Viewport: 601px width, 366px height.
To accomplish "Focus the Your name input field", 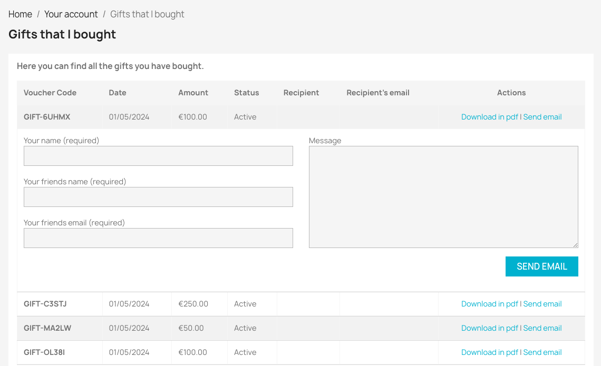I will click(158, 156).
